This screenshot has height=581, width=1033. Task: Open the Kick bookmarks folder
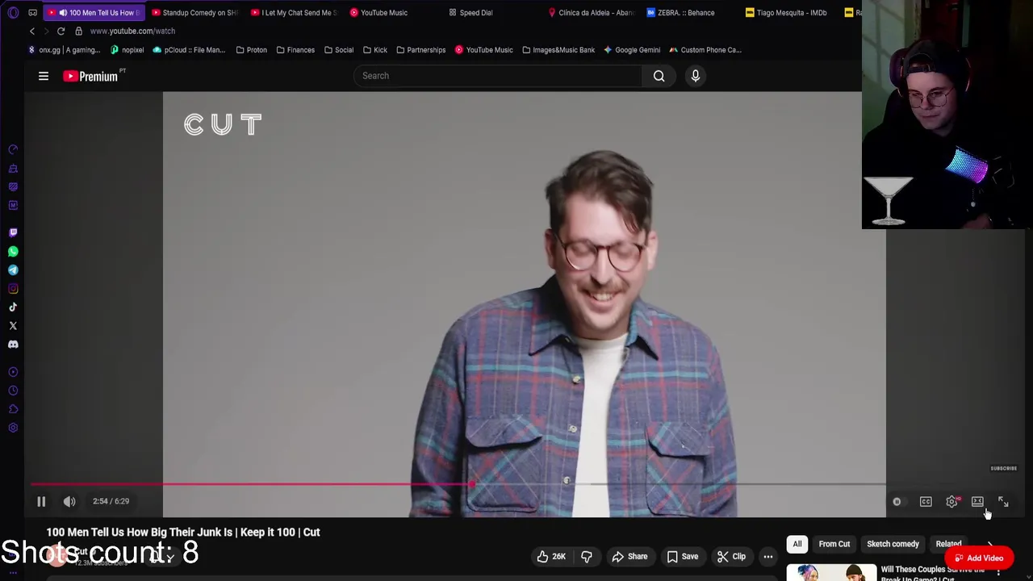pos(374,50)
